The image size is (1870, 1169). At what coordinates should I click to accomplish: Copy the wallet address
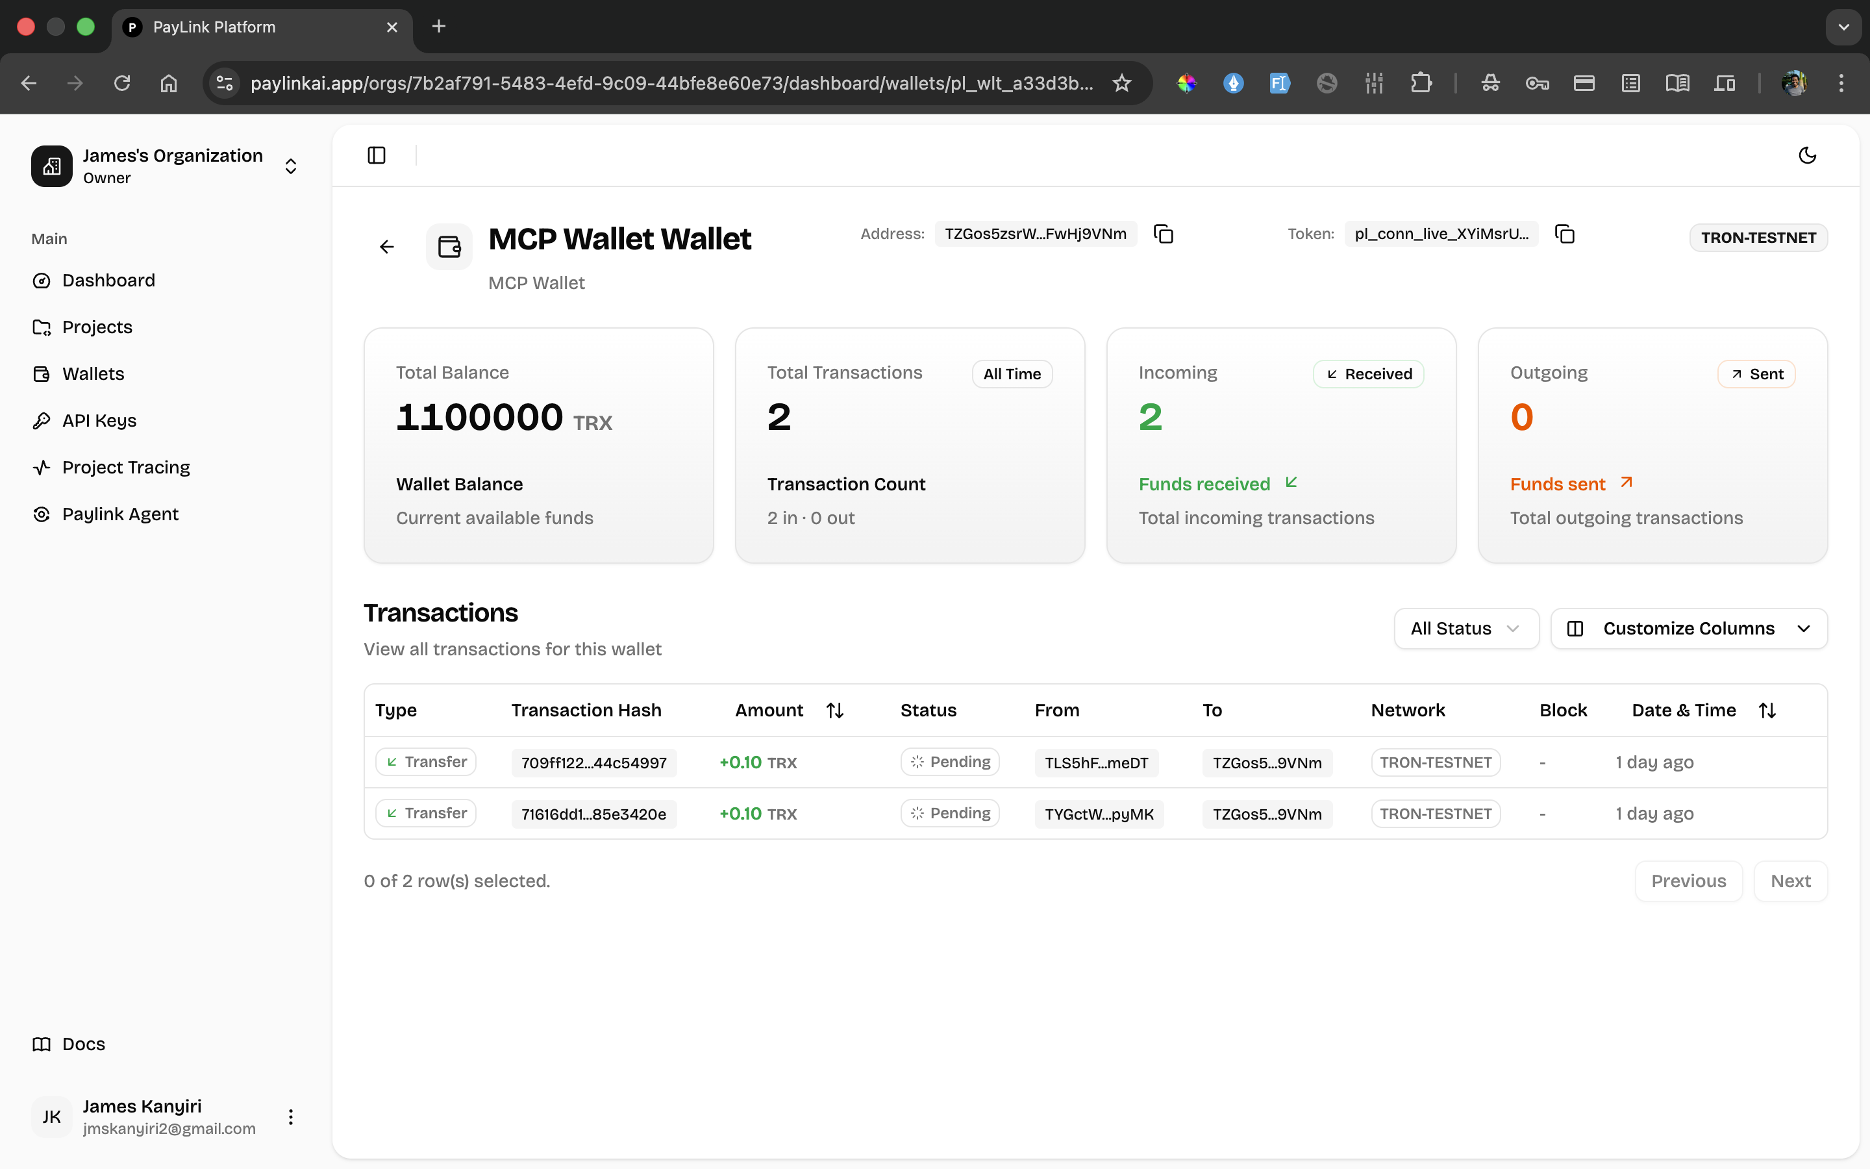(x=1162, y=233)
